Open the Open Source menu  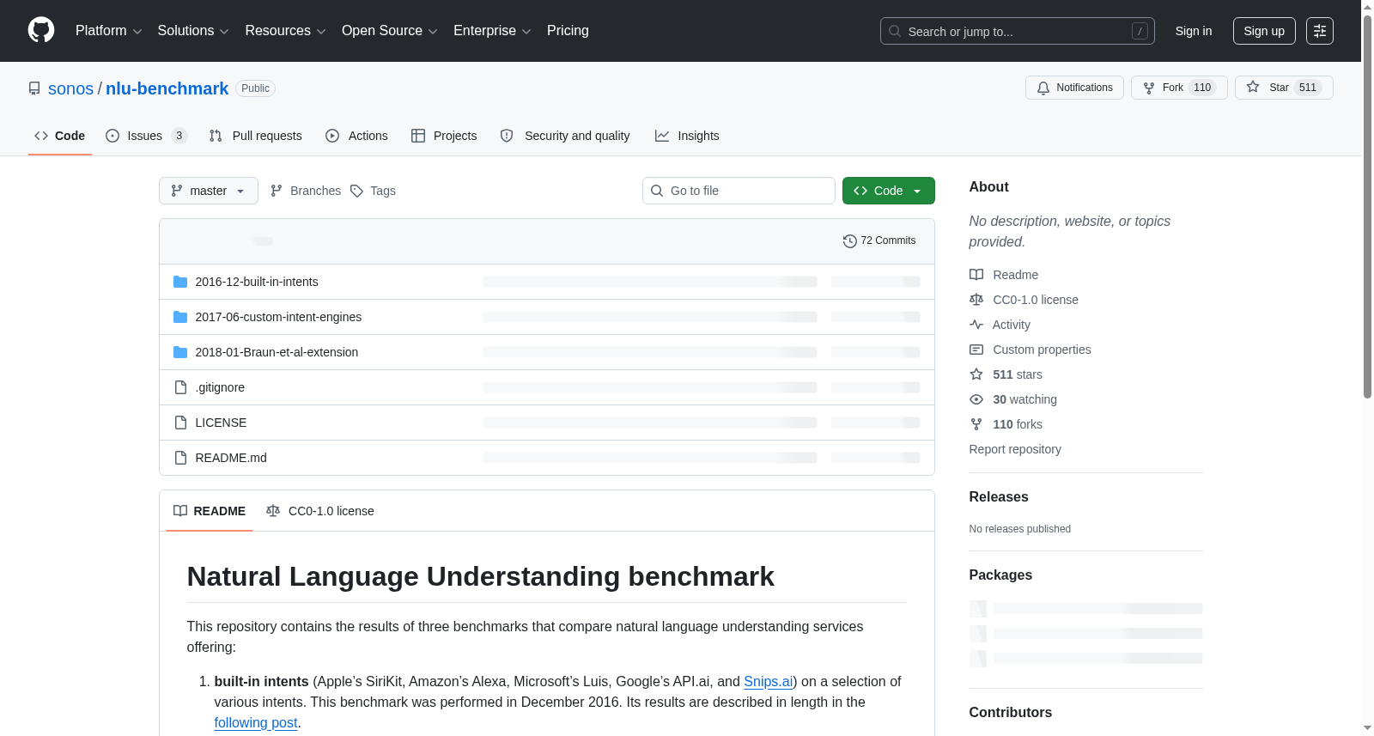coord(390,31)
